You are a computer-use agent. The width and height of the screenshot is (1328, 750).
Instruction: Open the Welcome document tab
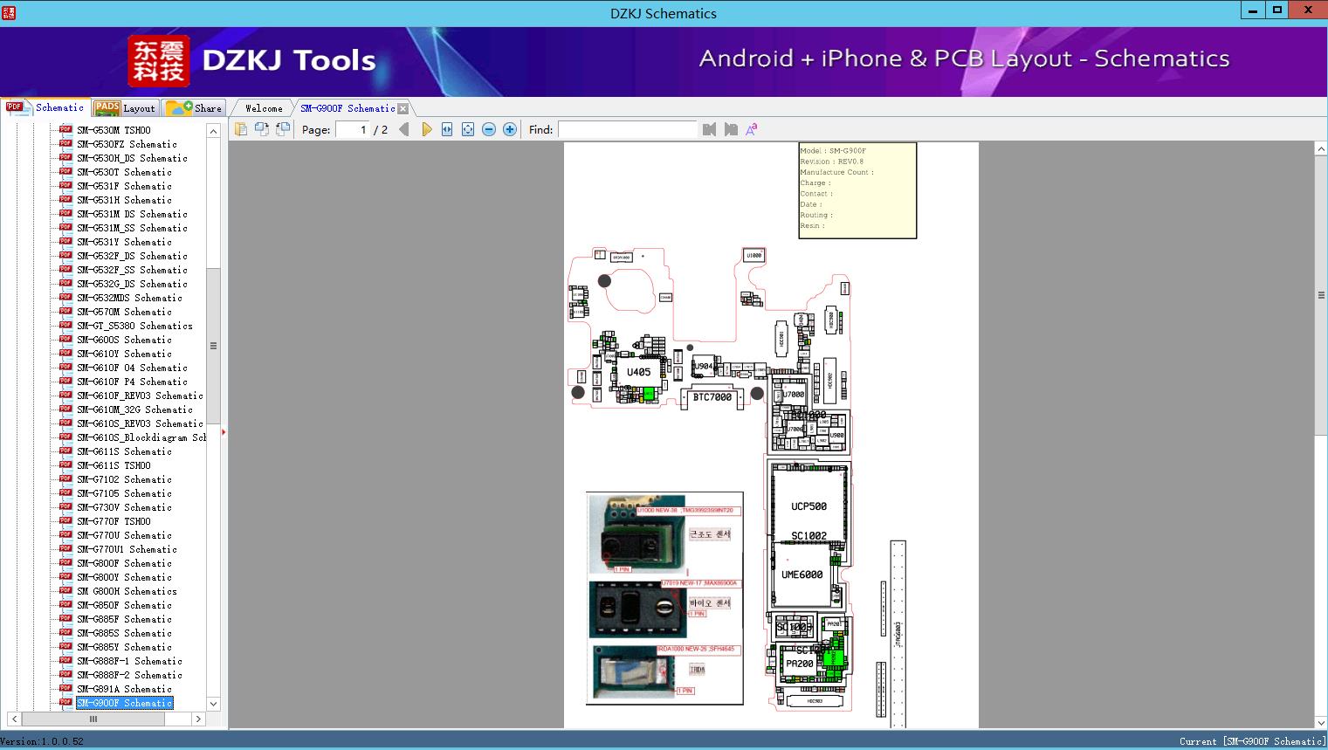(x=264, y=108)
